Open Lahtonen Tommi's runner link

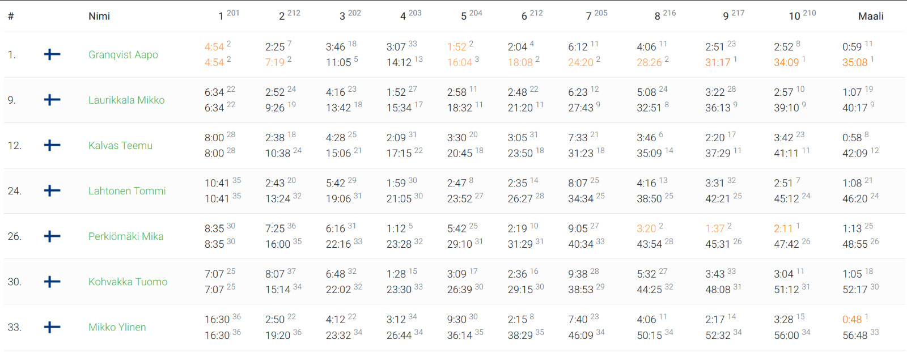point(127,191)
